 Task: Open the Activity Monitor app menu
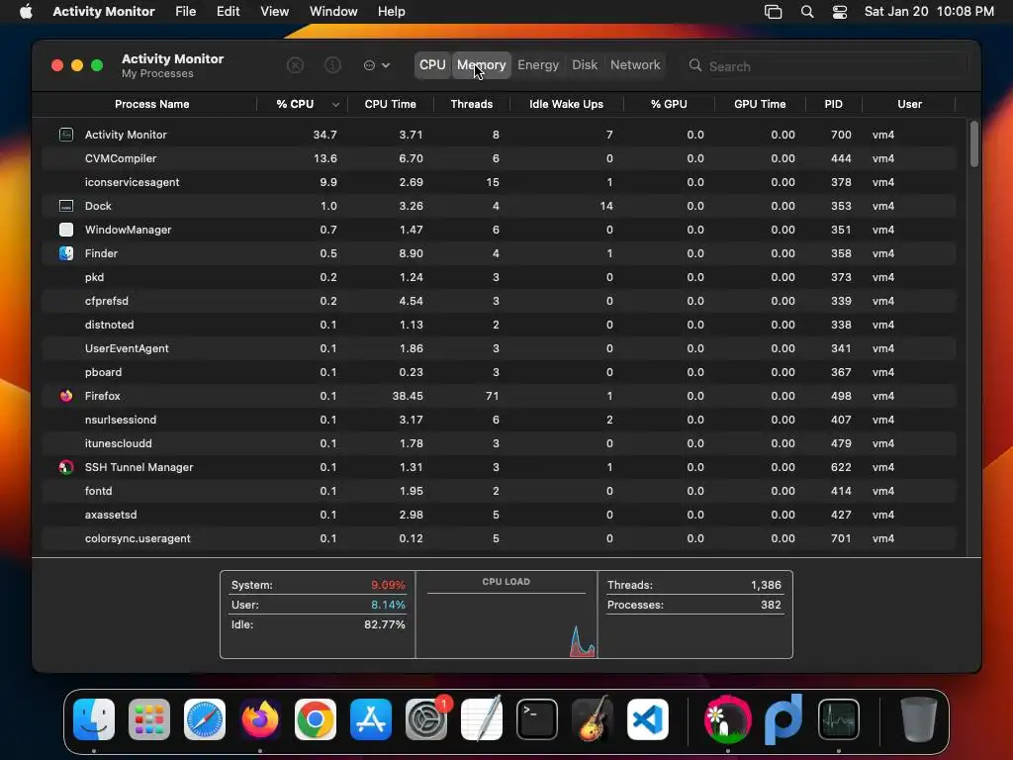click(104, 12)
